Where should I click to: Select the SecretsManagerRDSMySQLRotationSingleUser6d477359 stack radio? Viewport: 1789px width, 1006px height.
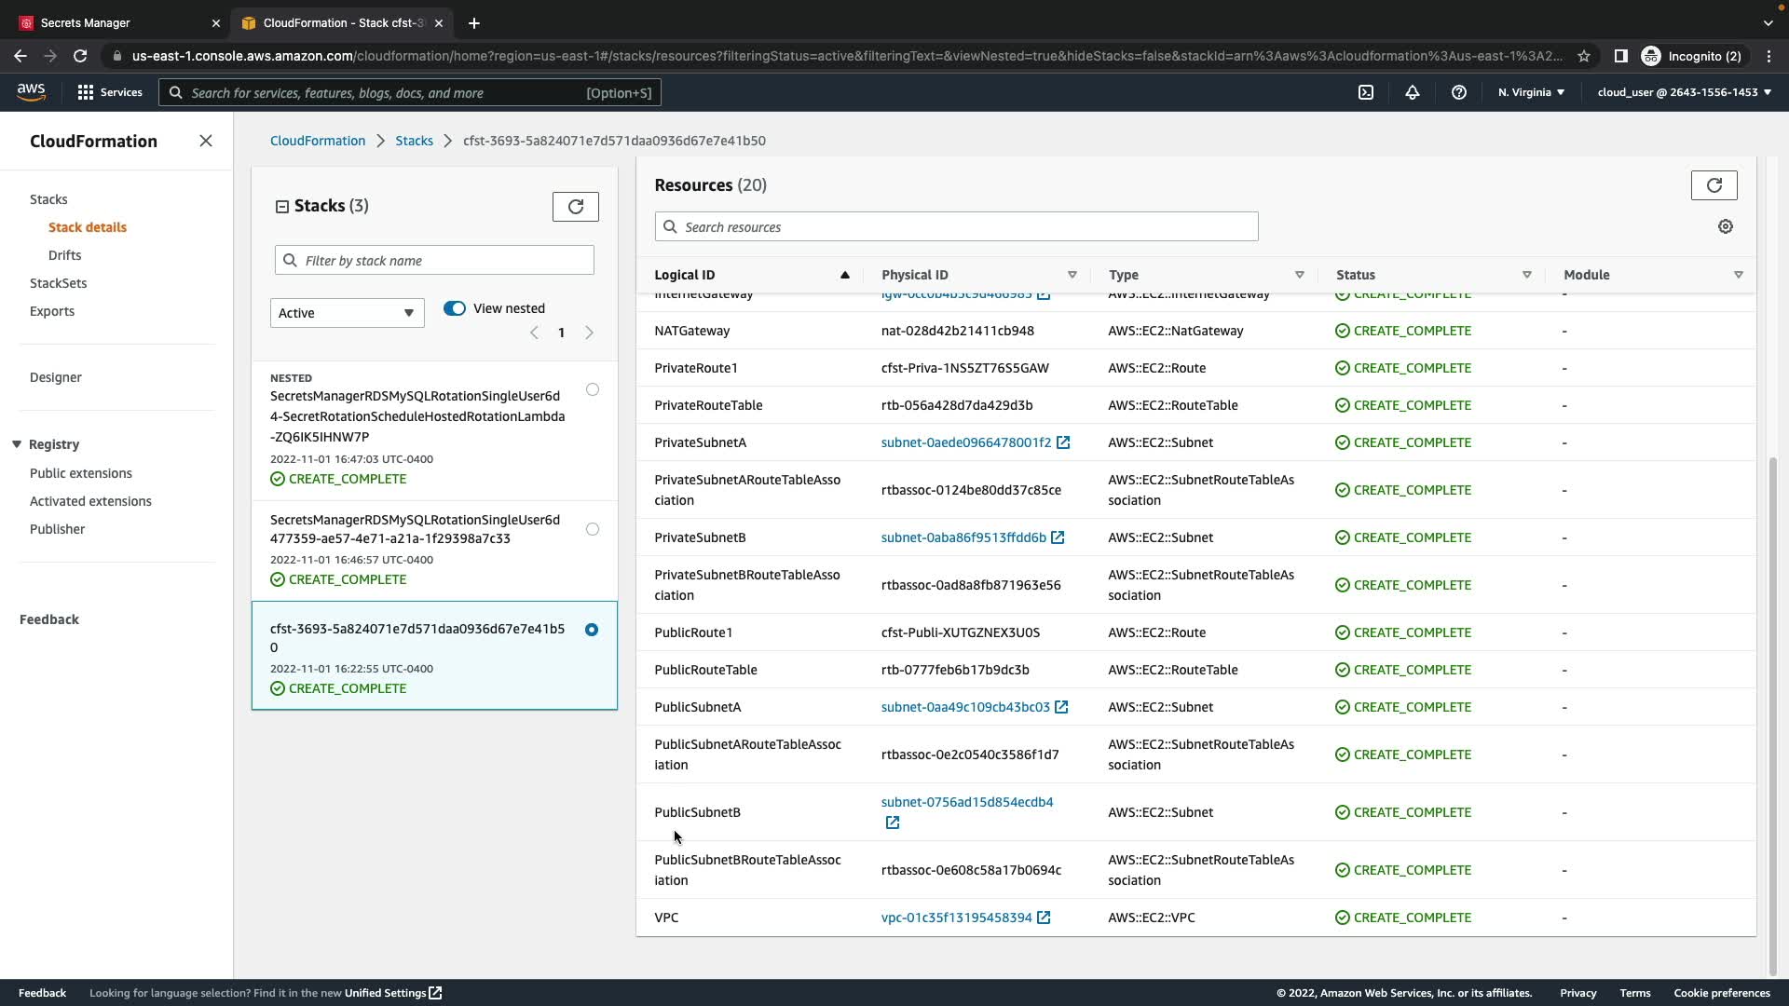(x=593, y=529)
